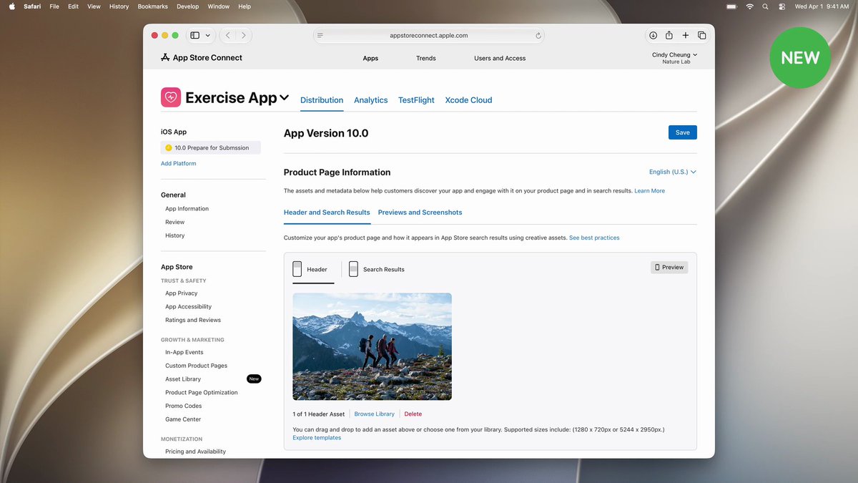Screen dimensions: 858x483
Task: Change language via English (U.S.) dropdown
Action: (x=672, y=172)
